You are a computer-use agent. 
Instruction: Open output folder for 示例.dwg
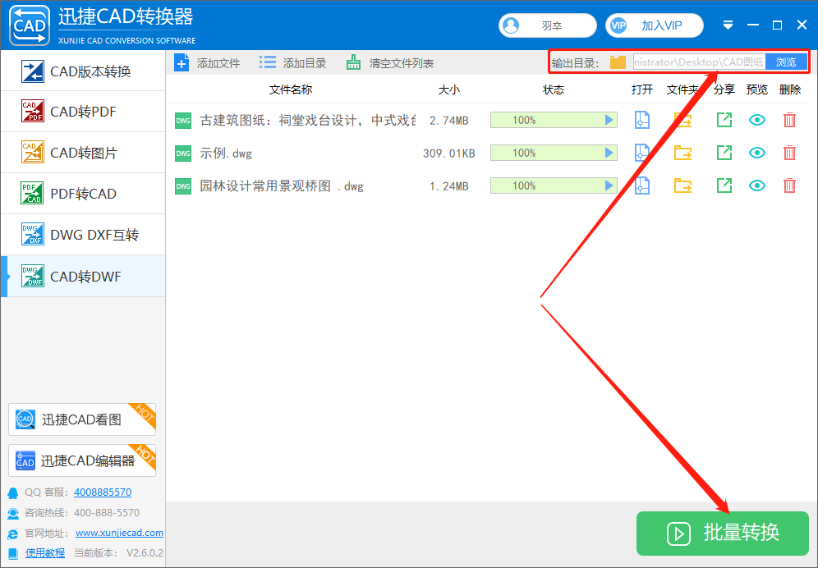pos(682,153)
